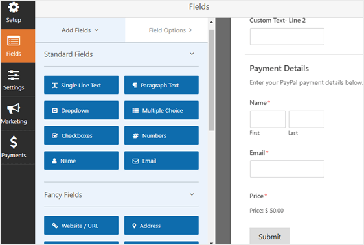The image size is (364, 245).
Task: Collapse the Fancy Fields section chevron
Action: click(192, 194)
